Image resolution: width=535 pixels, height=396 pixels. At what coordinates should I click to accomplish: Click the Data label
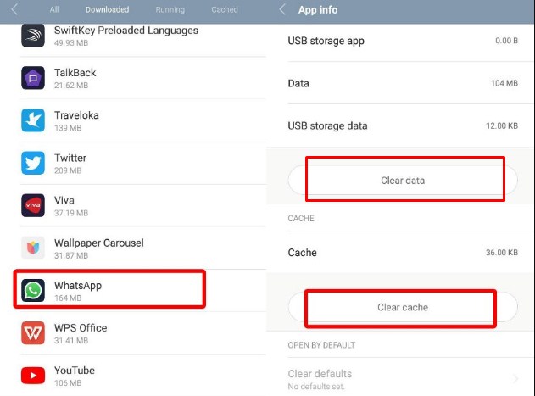(298, 83)
